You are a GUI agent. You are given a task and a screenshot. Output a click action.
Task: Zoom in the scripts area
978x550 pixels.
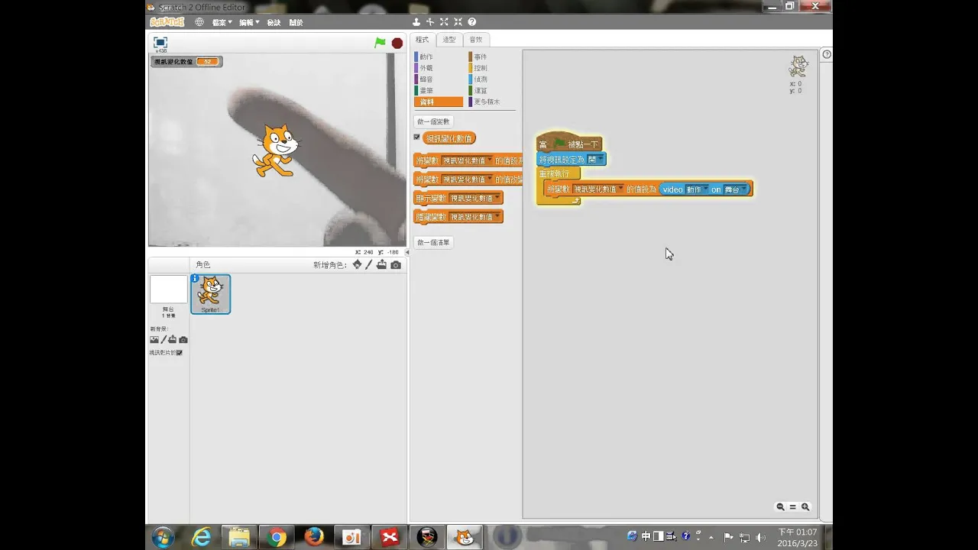805,506
